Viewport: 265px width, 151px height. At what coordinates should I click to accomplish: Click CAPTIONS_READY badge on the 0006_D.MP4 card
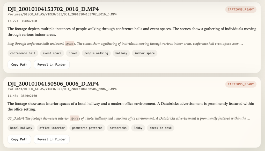pos(241,84)
